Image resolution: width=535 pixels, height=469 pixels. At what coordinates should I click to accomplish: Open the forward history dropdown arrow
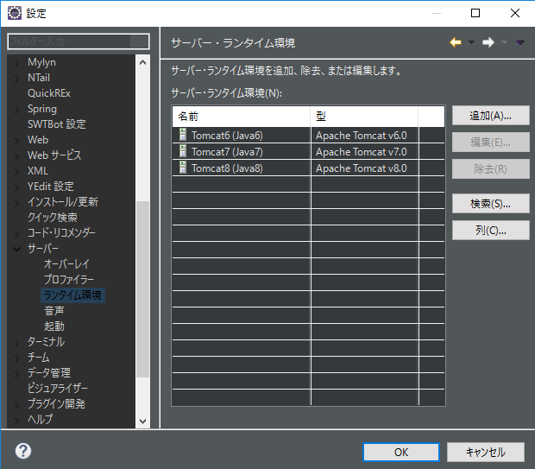[x=504, y=42]
